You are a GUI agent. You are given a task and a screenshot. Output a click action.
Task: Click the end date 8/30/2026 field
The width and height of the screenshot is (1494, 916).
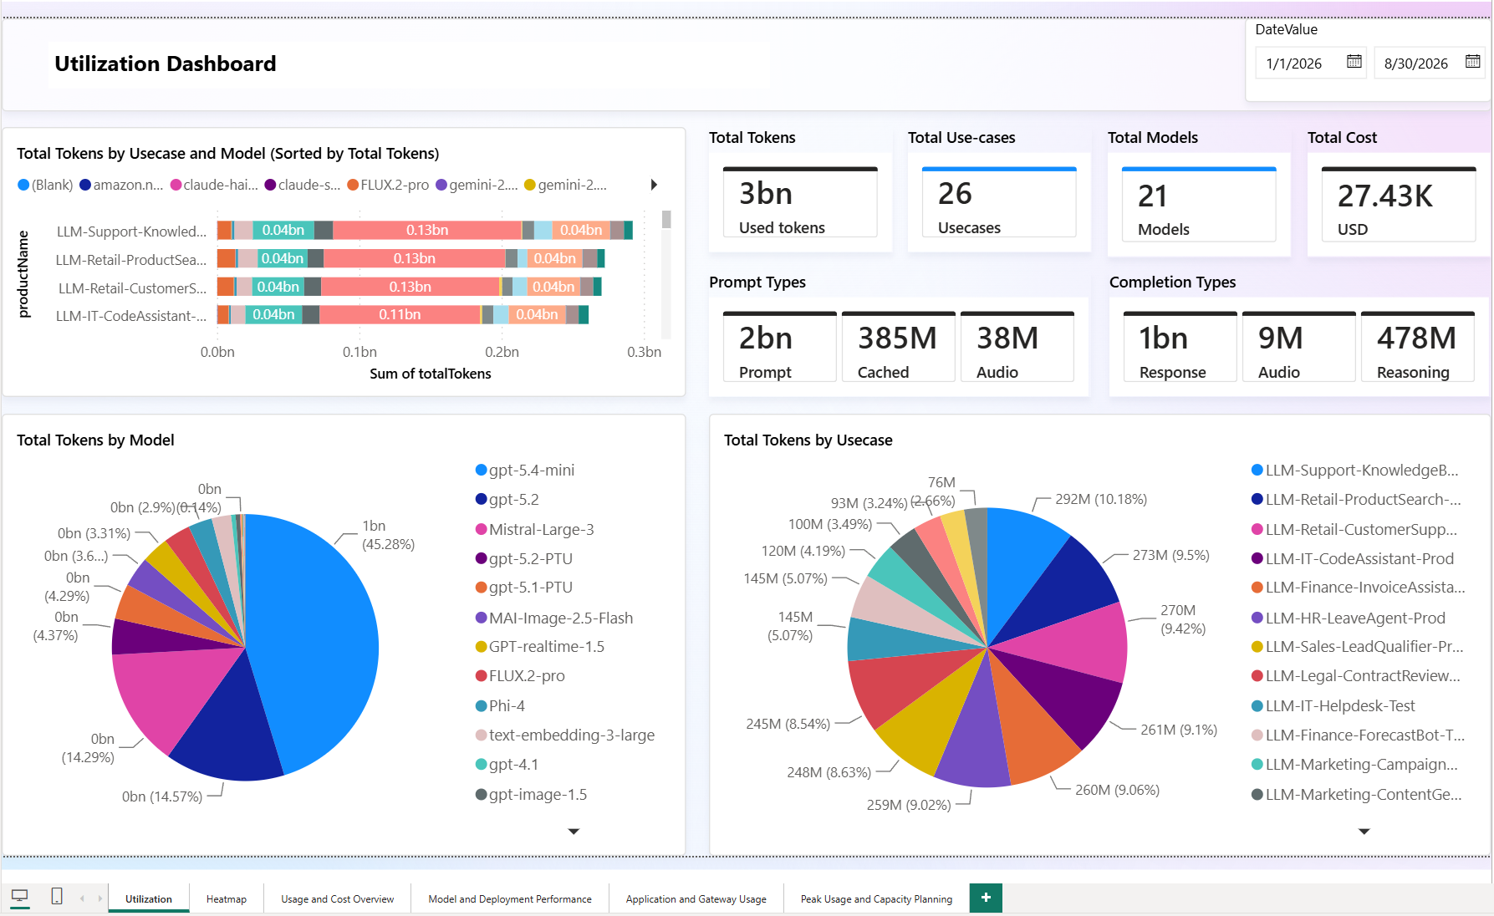[x=1430, y=64]
